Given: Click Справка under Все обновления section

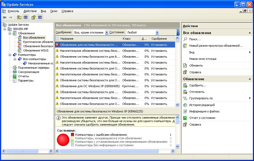Looking at the screenshot, I should click(195, 72).
